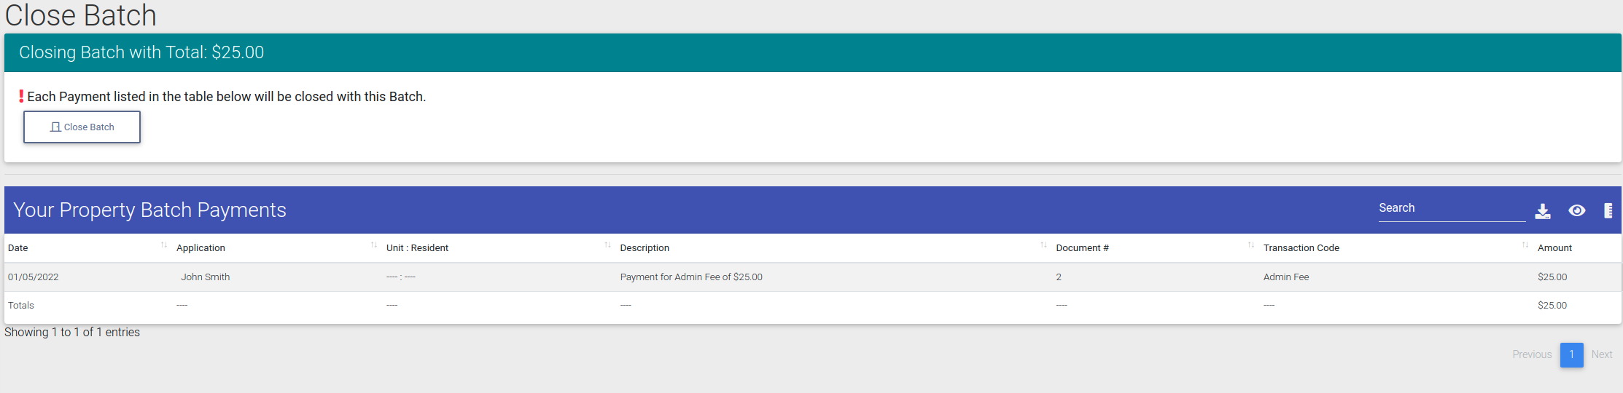The width and height of the screenshot is (1623, 393).
Task: Click the Admin Fee transaction code cell
Action: [x=1286, y=277]
